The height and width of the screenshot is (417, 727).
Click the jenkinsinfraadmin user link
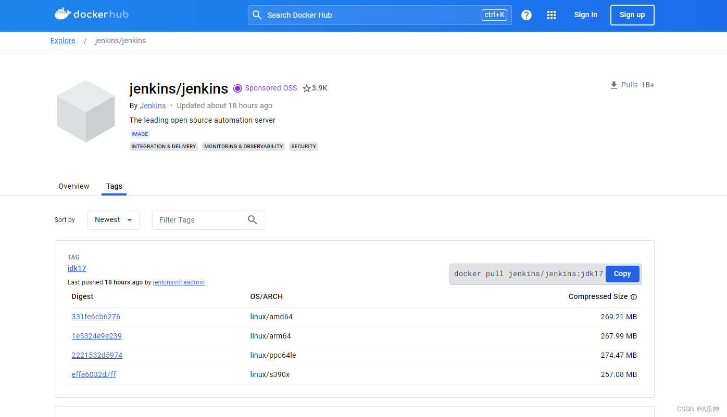(x=179, y=282)
